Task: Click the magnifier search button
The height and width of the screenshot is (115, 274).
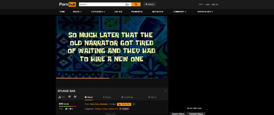Action: tap(136, 4)
